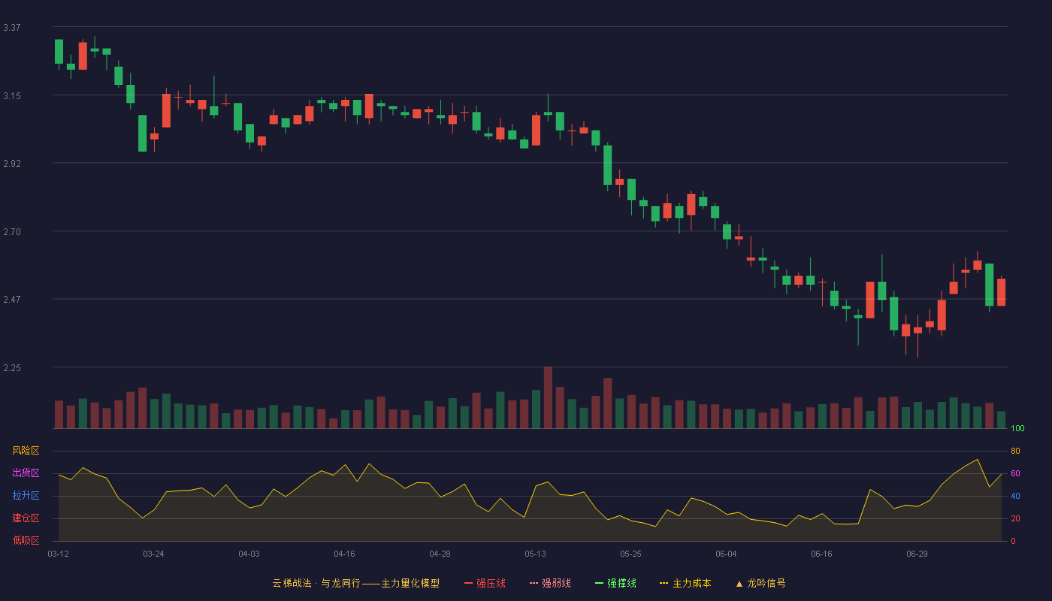Toggle the 强压线 legend series
Viewport: 1052px width, 601px height.
pyautogui.click(x=485, y=583)
